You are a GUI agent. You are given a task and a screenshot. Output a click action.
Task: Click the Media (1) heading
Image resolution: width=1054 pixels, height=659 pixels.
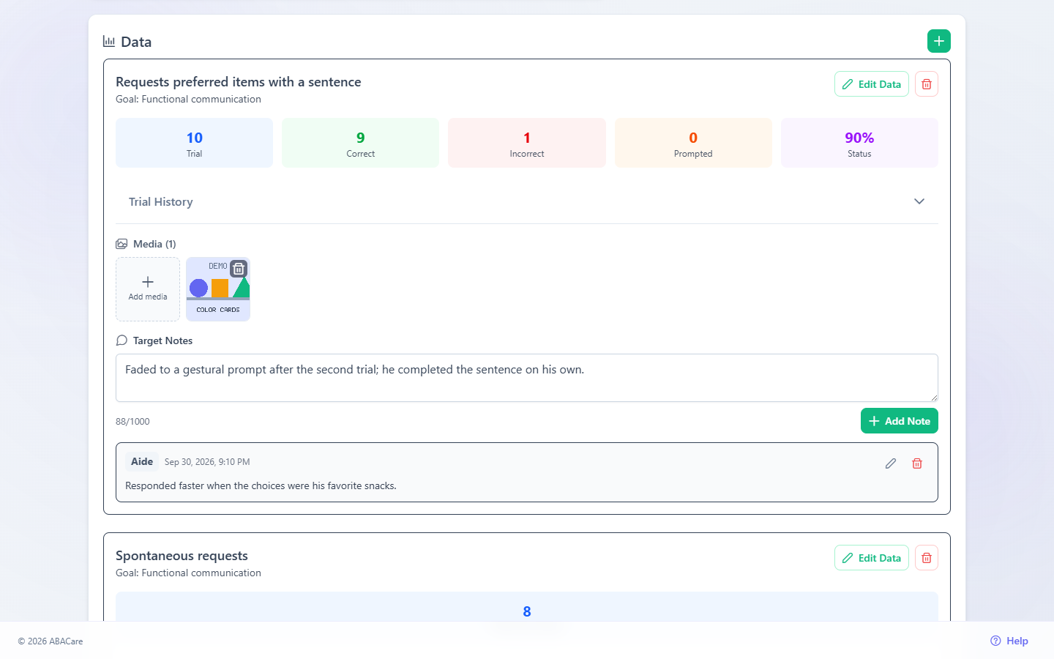(x=154, y=244)
